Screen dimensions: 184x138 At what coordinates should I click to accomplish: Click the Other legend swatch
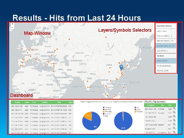click(103, 116)
